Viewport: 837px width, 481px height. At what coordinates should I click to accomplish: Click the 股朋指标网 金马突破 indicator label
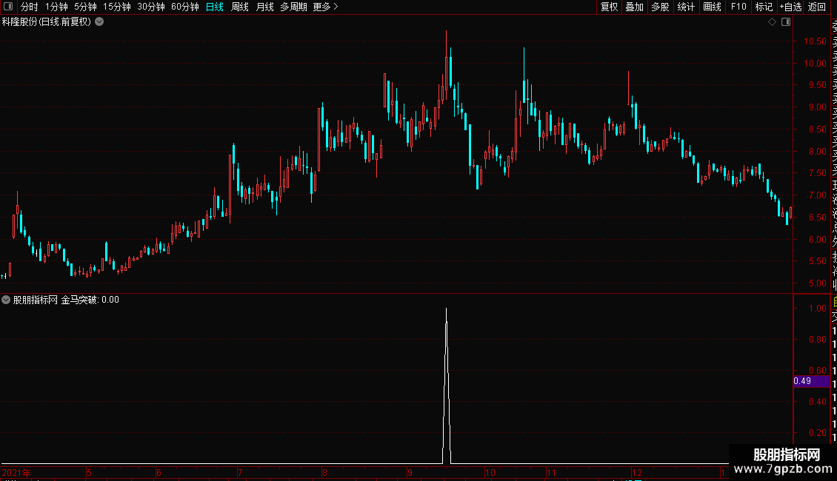(66, 300)
